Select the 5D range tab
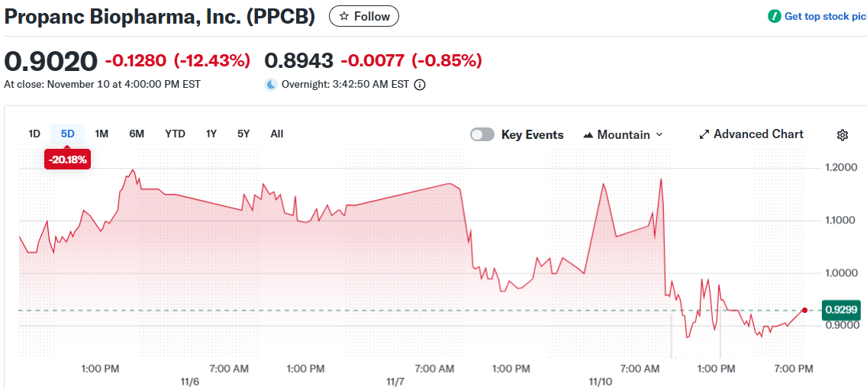 point(68,134)
